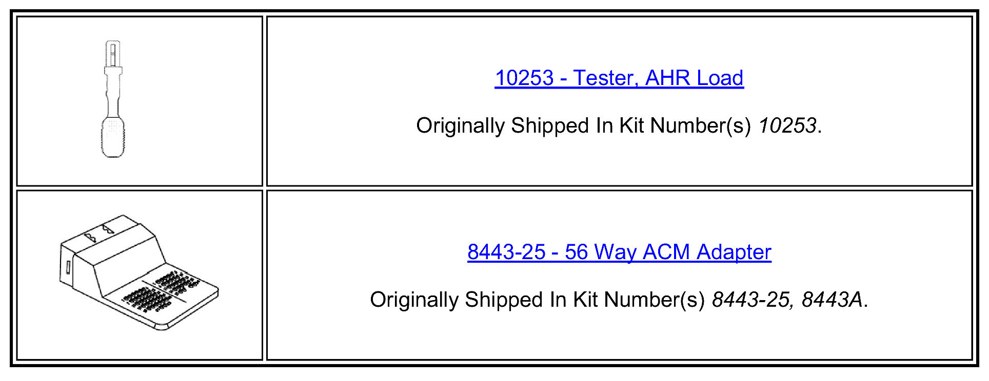Open the "10253 - Tester, AHR Load" link

pyautogui.click(x=619, y=78)
